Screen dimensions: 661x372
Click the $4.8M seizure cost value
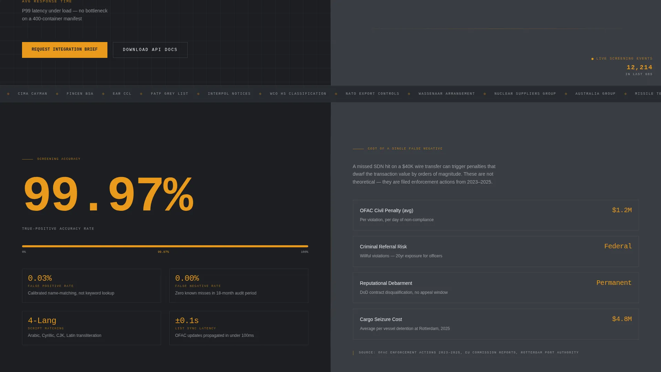tap(622, 319)
